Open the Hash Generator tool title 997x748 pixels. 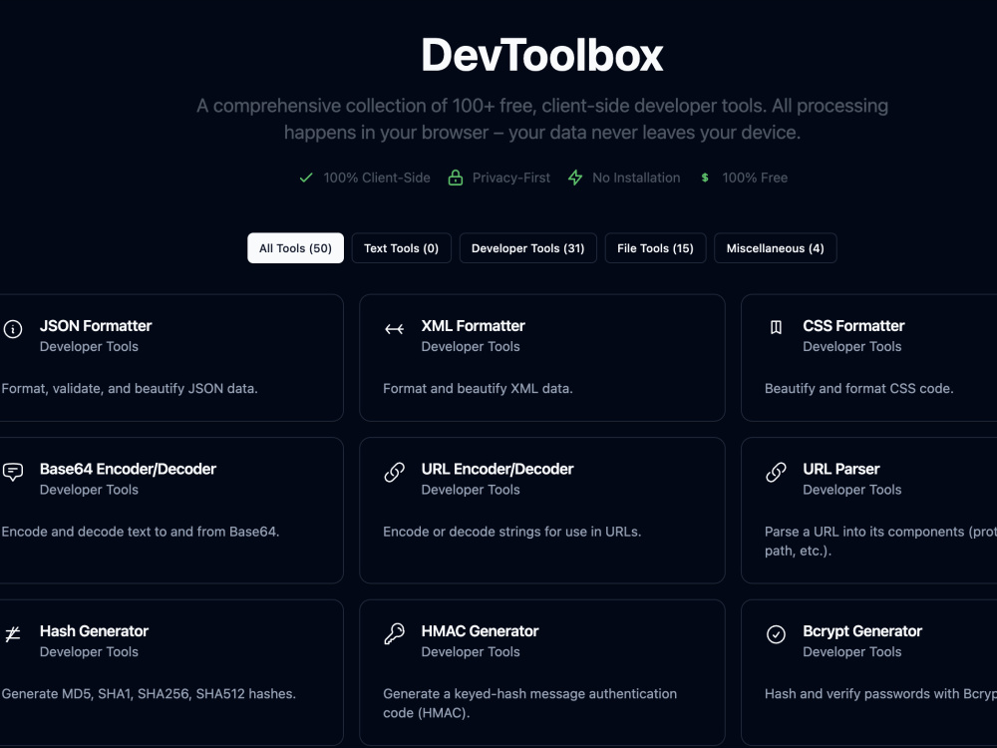[94, 631]
